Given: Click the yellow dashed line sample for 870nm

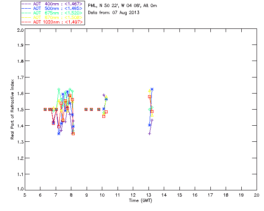Looking at the screenshot, I should tap(26, 17).
